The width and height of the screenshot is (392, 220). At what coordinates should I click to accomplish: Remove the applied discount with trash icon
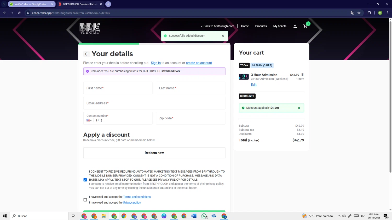[x=299, y=108]
